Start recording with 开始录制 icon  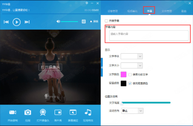[13, 112]
